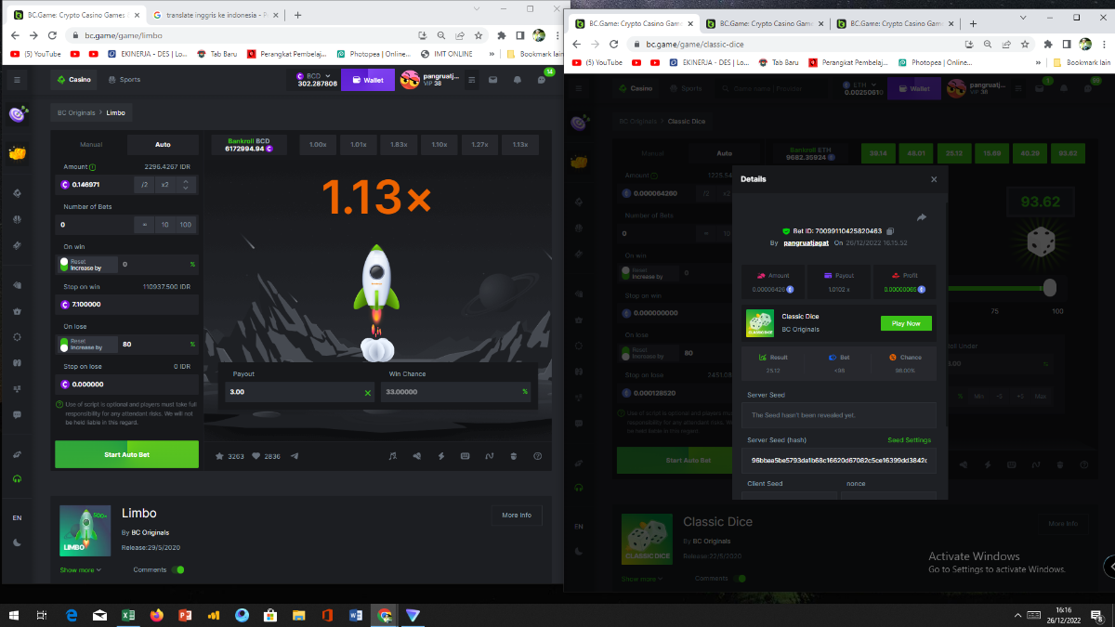Viewport: 1115px width, 627px height.
Task: Click the lightning bolt turbo icon
Action: pyautogui.click(x=440, y=456)
